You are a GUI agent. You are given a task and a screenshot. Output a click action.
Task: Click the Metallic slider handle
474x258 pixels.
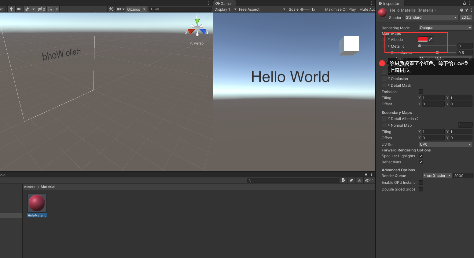pyautogui.click(x=420, y=46)
